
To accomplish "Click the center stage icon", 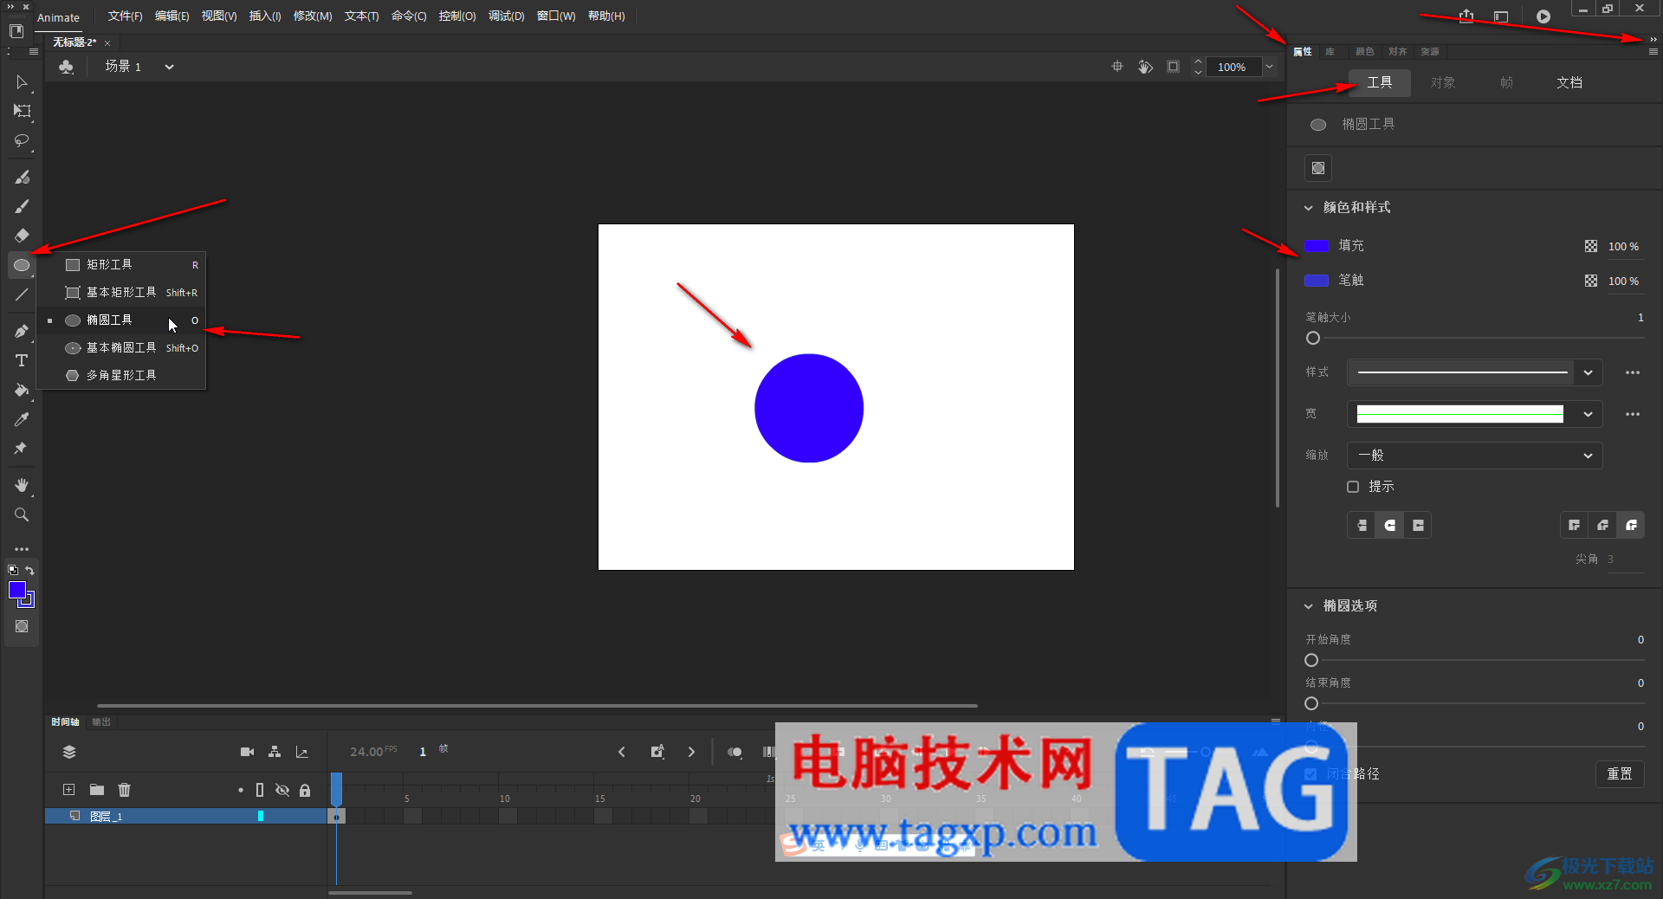I will [1117, 67].
